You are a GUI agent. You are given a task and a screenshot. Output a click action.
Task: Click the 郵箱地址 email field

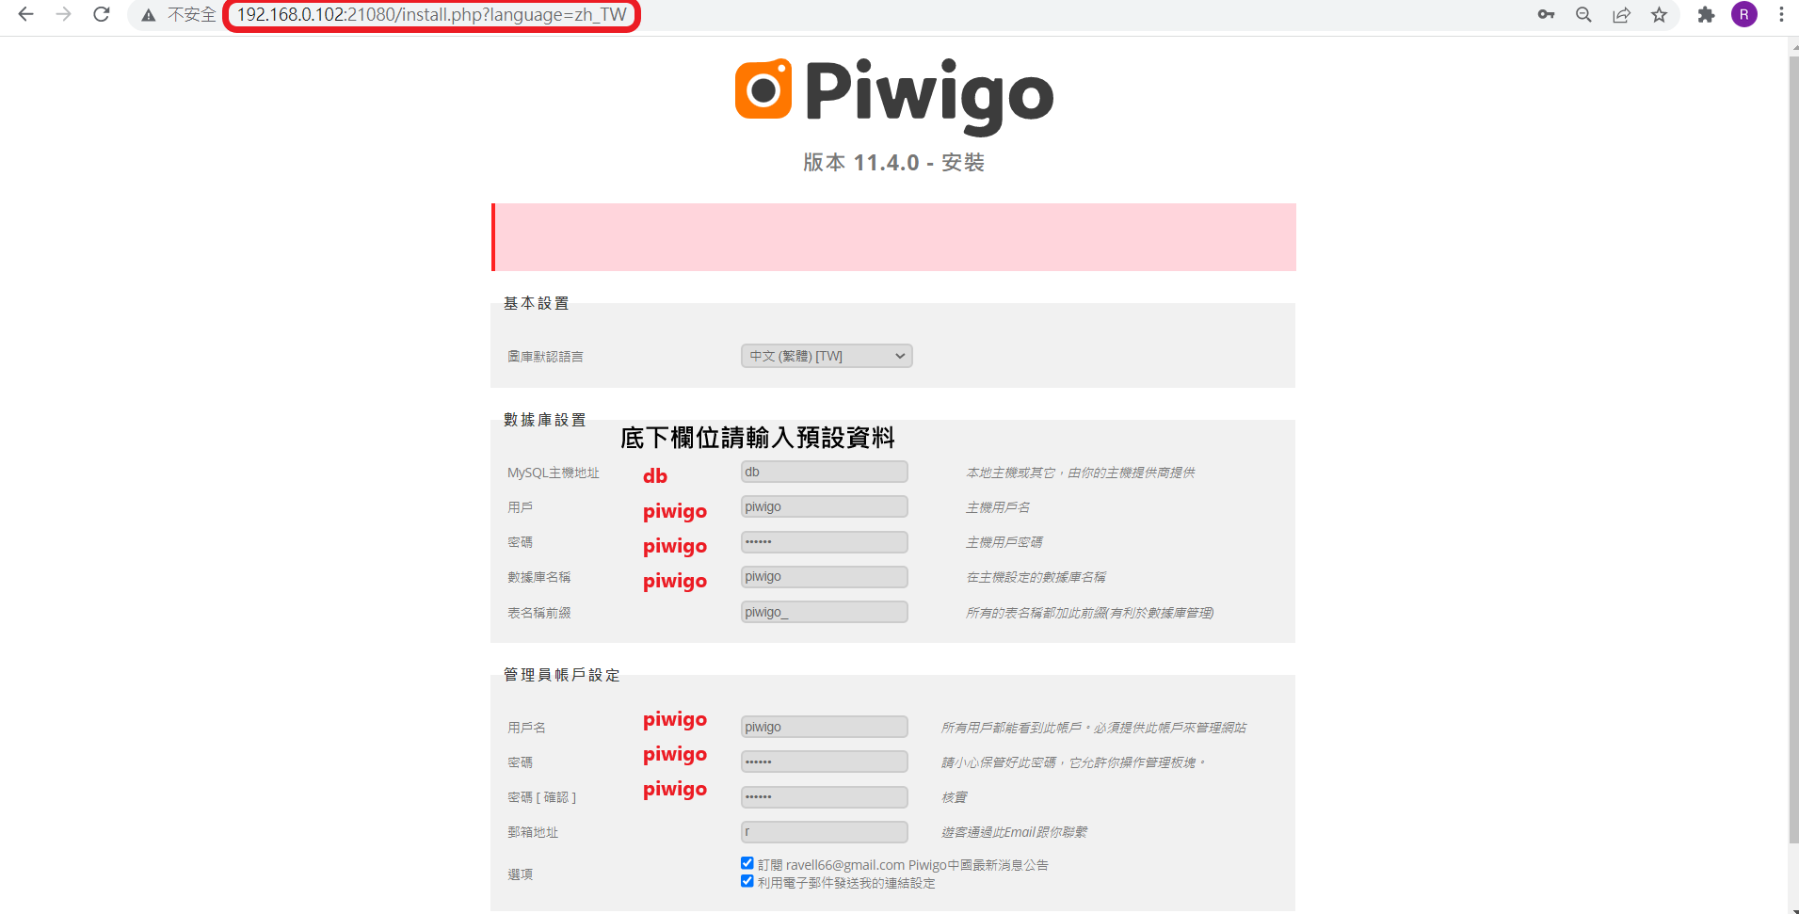pos(824,832)
